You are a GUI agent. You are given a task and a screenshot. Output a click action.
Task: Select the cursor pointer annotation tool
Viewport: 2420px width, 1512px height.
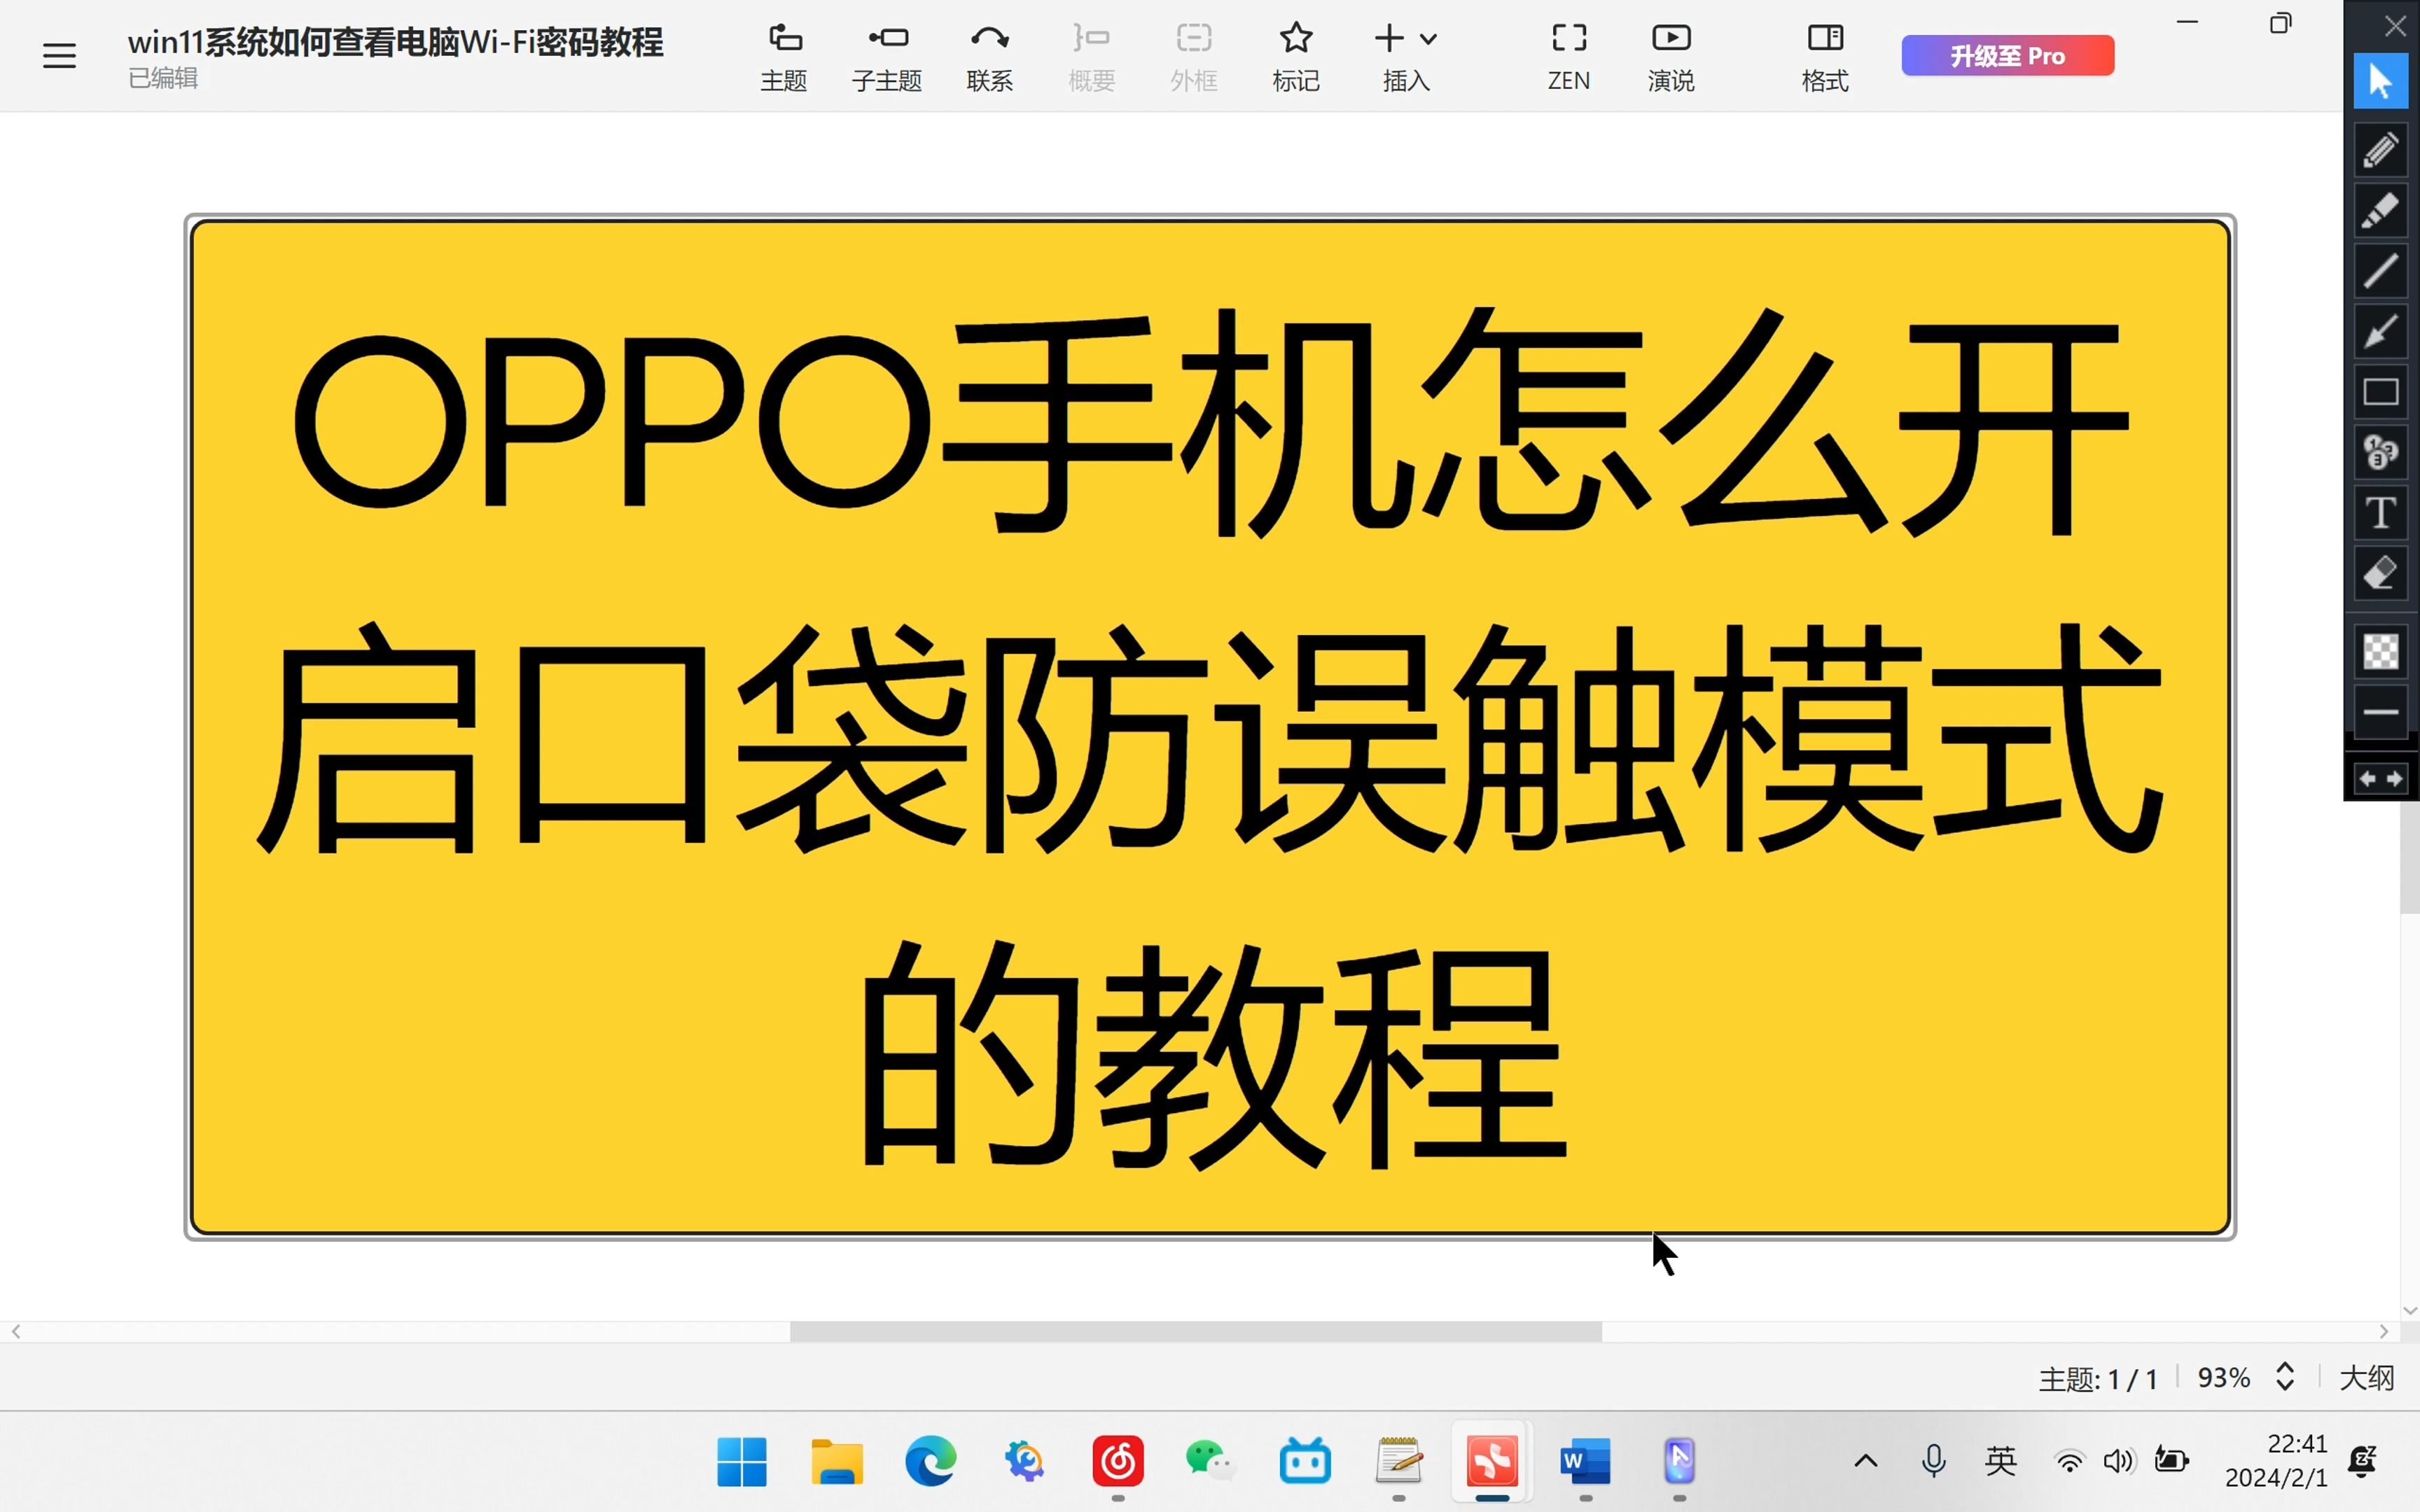pyautogui.click(x=2380, y=81)
